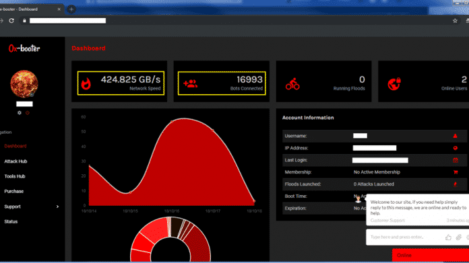
Task: Click the chat message input field
Action: pos(405,237)
